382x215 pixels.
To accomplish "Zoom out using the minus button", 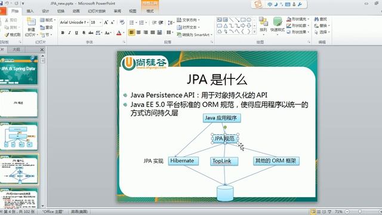I will click(x=347, y=212).
